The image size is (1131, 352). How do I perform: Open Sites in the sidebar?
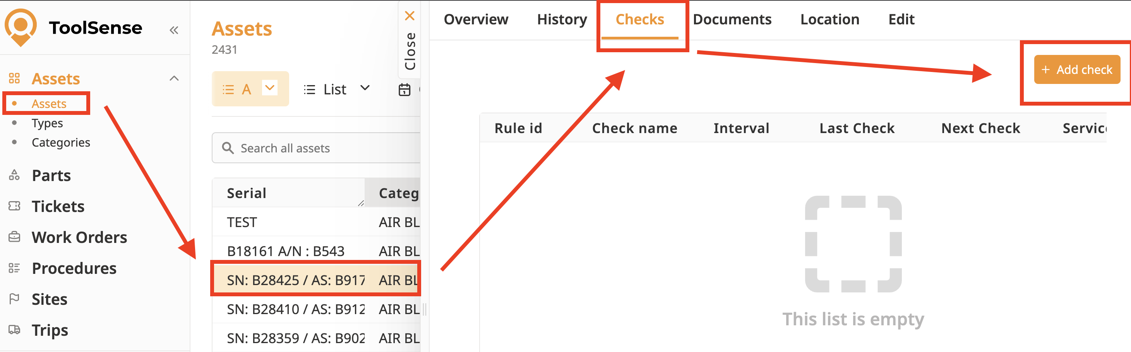50,299
